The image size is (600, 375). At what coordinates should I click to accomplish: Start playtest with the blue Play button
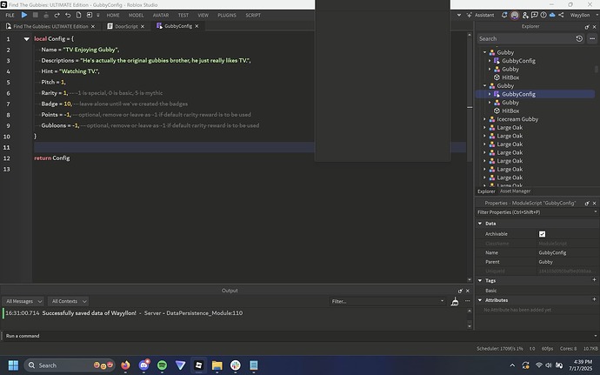(24, 15)
